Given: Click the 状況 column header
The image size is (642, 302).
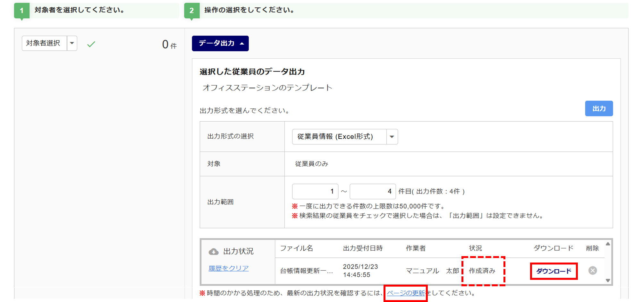Looking at the screenshot, I should 475,248.
